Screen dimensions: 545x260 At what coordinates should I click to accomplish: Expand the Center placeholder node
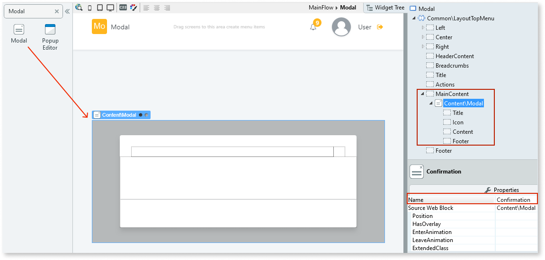tap(423, 37)
